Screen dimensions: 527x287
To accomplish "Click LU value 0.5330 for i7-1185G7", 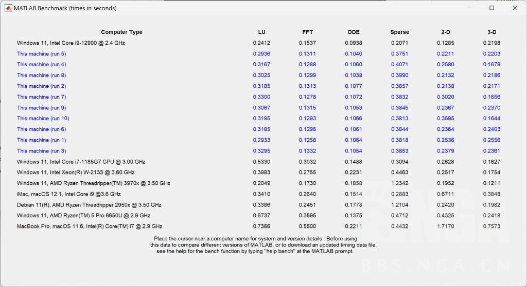I will 261,162.
